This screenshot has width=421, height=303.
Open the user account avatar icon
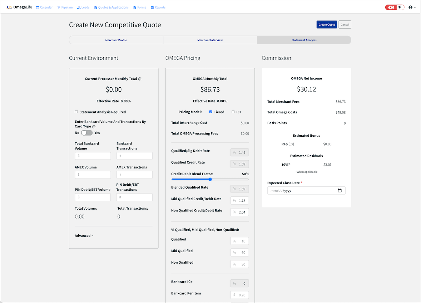point(410,8)
